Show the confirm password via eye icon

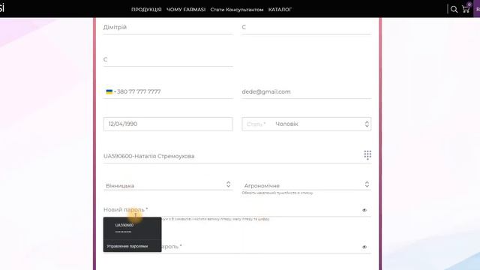click(x=364, y=247)
